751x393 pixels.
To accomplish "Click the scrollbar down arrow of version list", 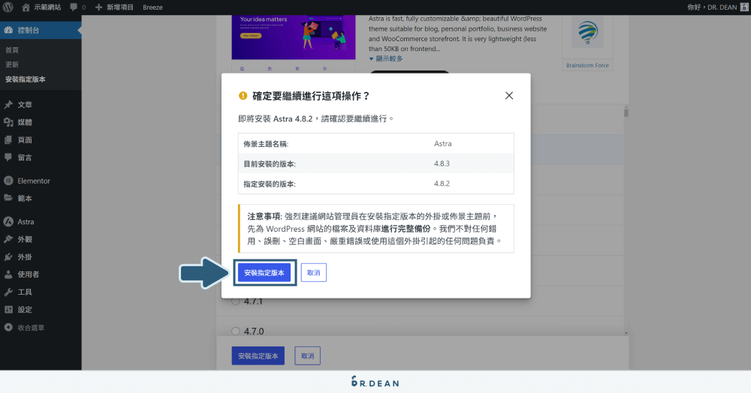I will (x=626, y=333).
